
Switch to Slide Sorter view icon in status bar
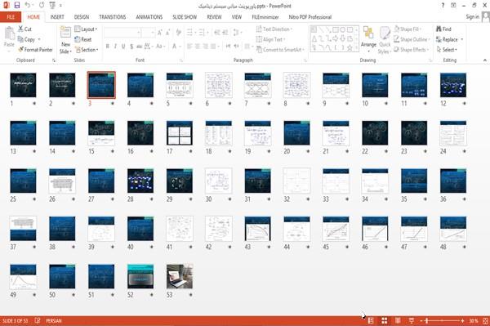385,320
